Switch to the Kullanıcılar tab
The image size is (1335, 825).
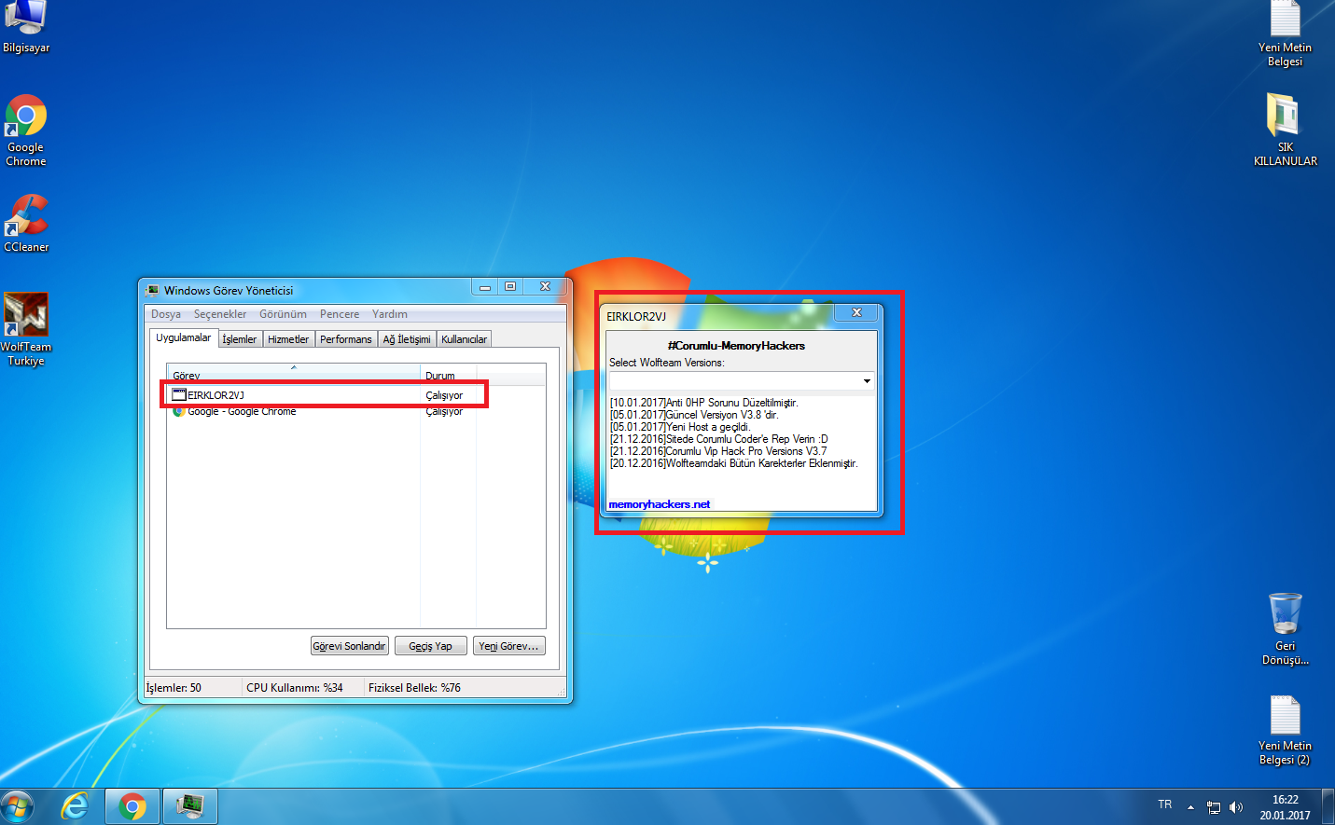(x=464, y=339)
